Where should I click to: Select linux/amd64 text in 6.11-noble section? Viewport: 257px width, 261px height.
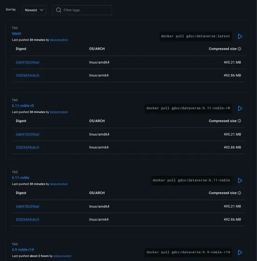tap(99, 206)
